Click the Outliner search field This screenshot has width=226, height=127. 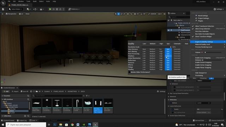point(179,17)
